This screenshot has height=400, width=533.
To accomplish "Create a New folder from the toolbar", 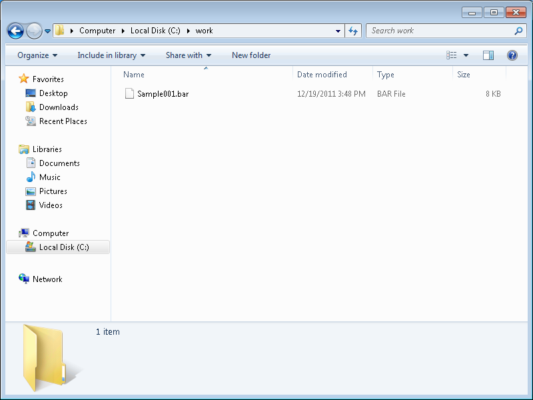I will pyautogui.click(x=251, y=55).
